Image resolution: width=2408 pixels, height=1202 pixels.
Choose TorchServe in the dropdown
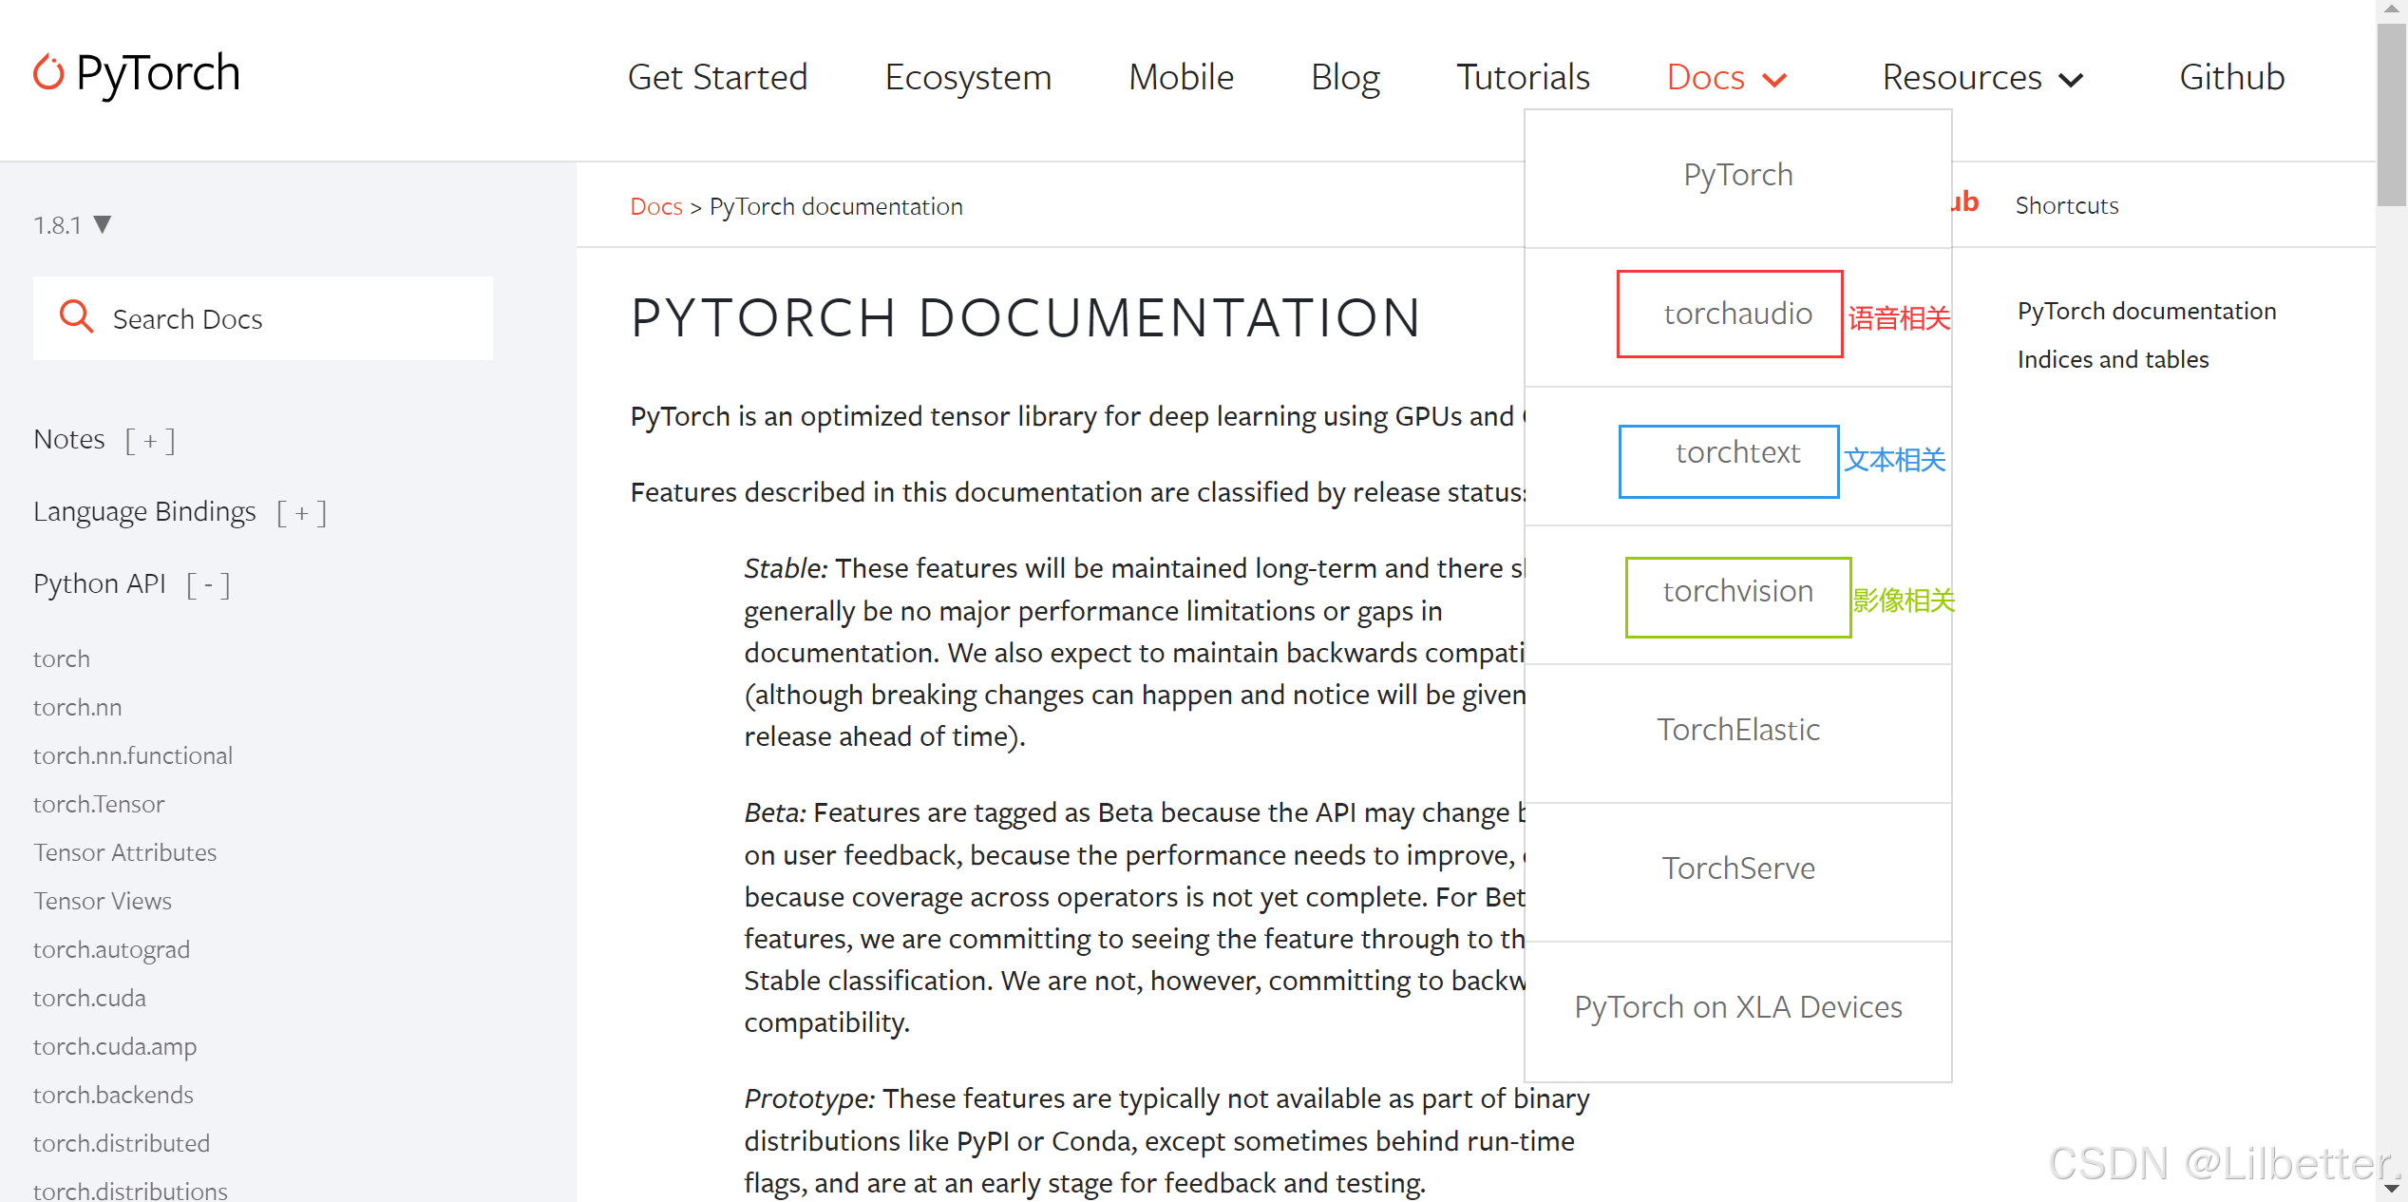click(x=1737, y=868)
